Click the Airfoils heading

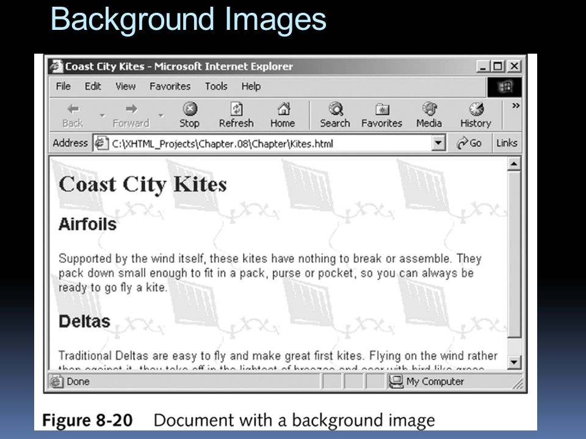tap(87, 224)
